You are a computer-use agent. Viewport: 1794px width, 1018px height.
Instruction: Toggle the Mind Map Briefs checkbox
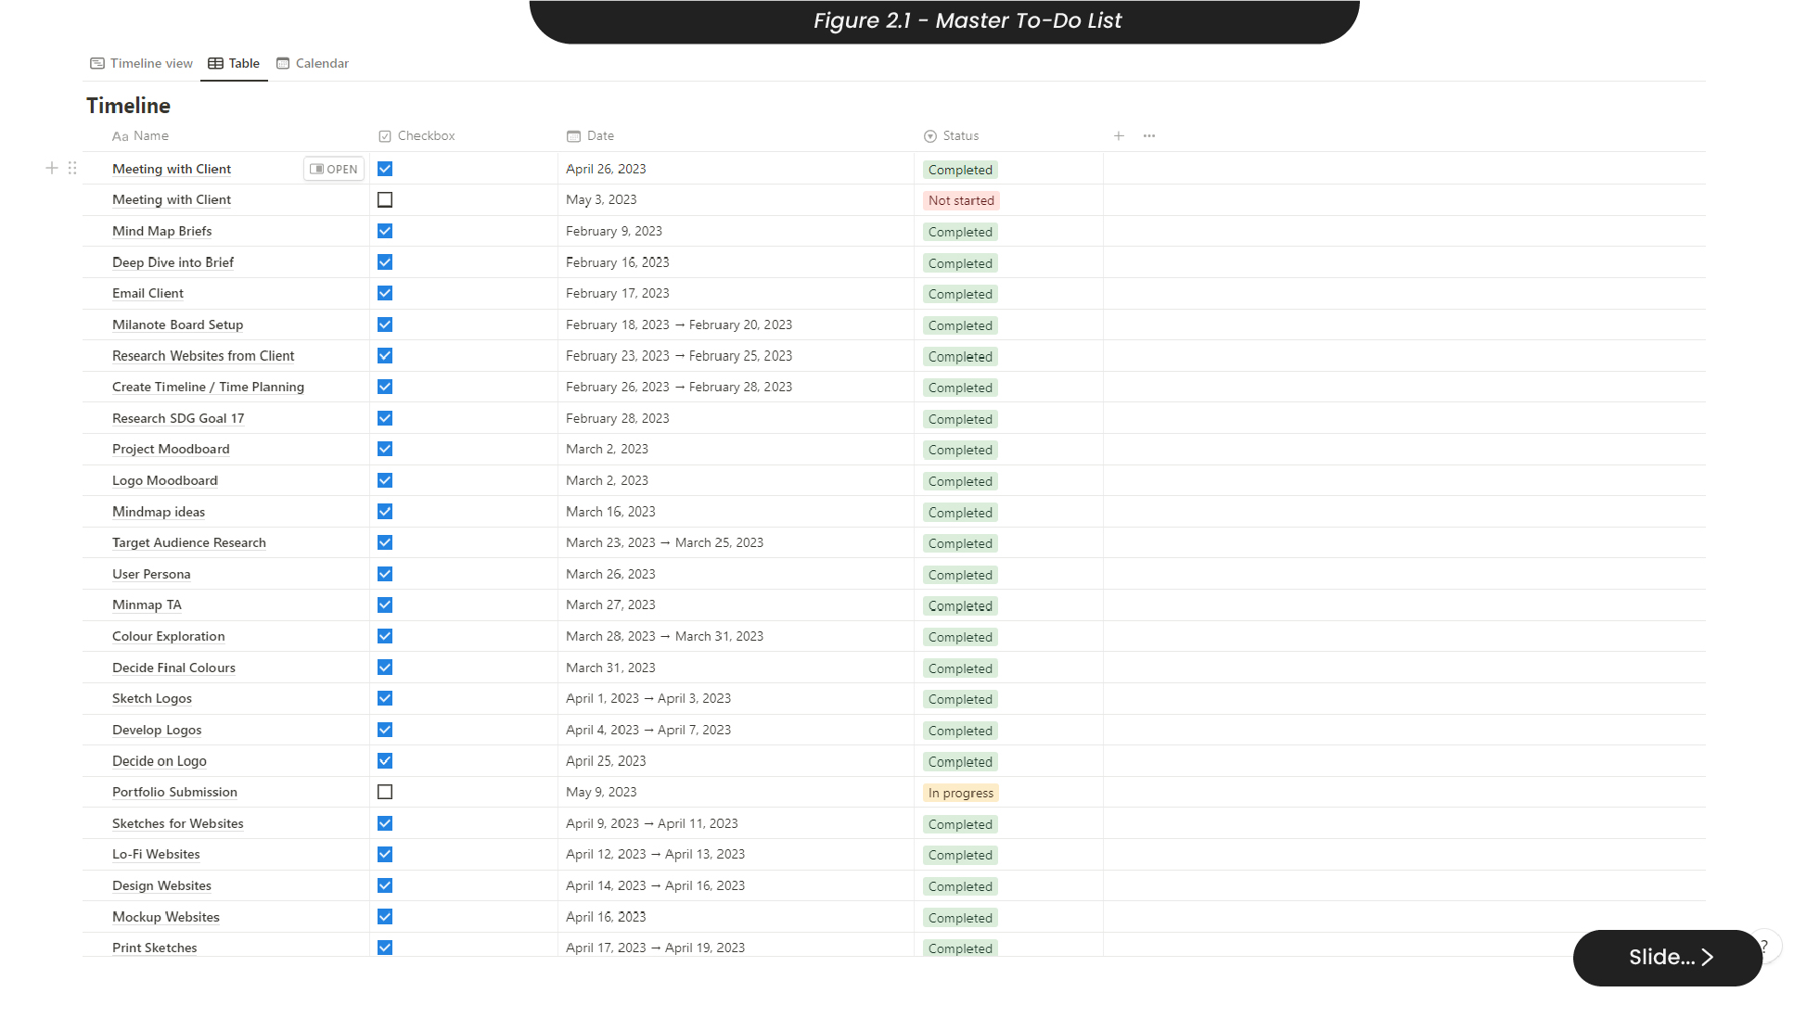click(x=385, y=231)
